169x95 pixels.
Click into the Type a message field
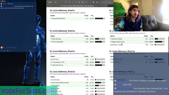(19, 47)
